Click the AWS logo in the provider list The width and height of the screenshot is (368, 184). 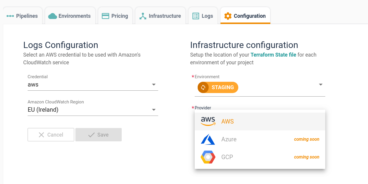click(208, 121)
